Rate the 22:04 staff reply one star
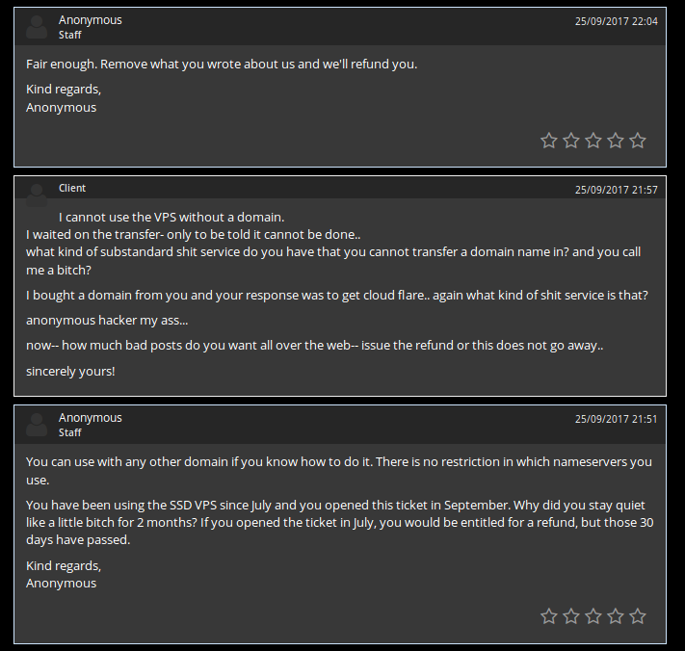This screenshot has height=651, width=685. point(549,141)
